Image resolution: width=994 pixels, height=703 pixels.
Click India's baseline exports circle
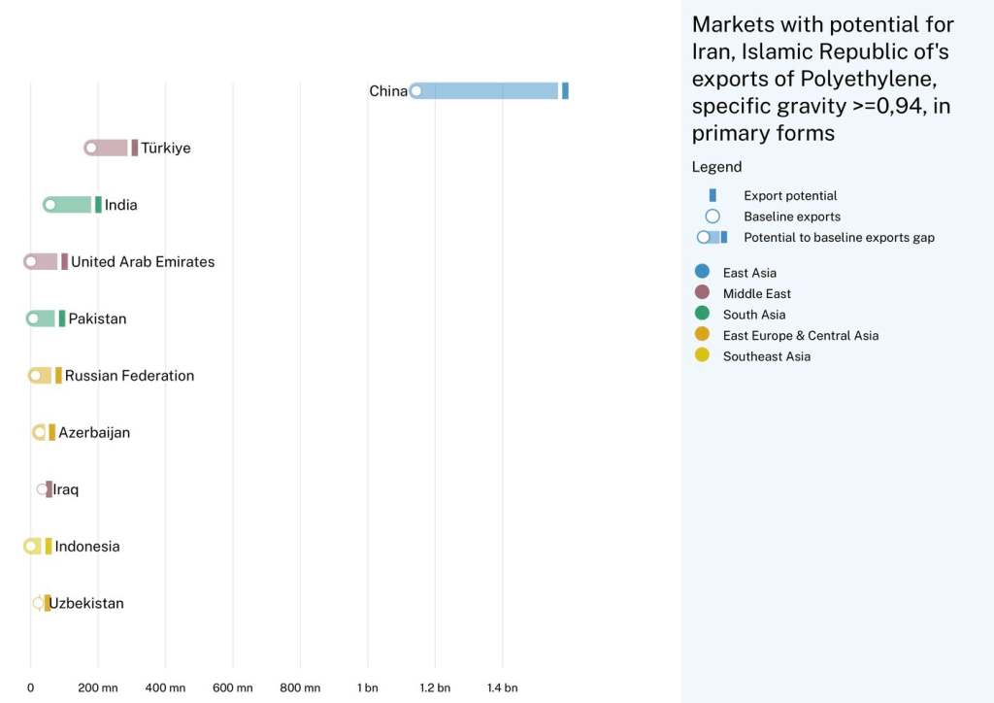50,205
